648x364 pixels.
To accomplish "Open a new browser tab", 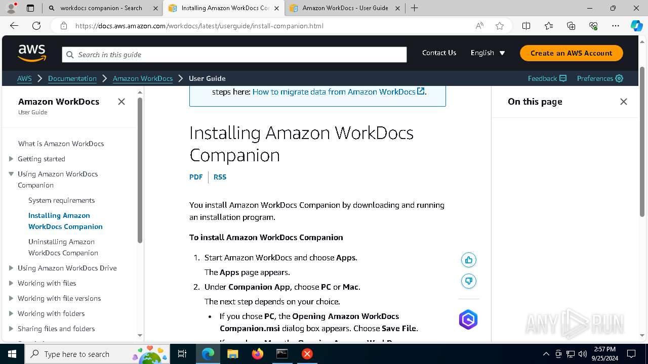I will click(414, 8).
